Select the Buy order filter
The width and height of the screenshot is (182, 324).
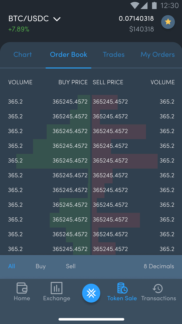click(x=41, y=266)
